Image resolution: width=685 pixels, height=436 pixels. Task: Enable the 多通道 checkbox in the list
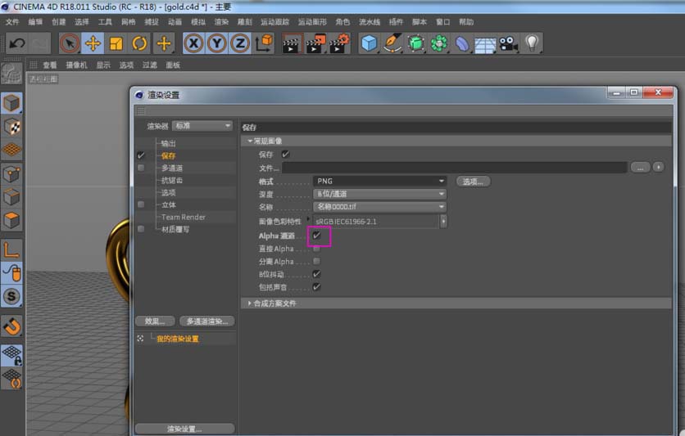142,168
